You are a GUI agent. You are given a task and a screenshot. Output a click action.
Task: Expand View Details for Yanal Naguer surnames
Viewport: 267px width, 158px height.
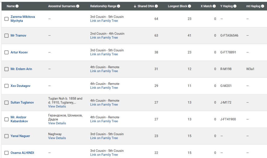[57, 138]
